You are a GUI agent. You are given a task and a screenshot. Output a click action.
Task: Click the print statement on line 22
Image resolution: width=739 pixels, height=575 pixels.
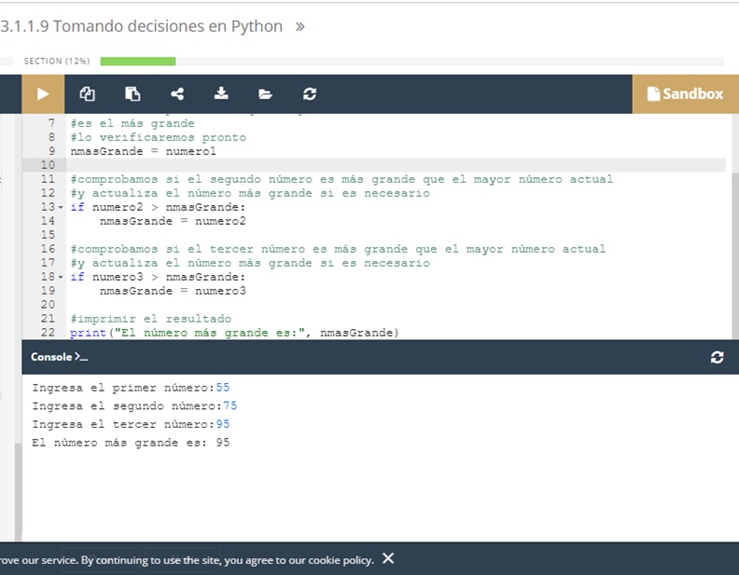coord(233,333)
